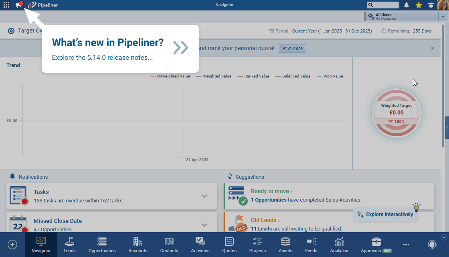Switch to the Analytics tab

pyautogui.click(x=339, y=245)
